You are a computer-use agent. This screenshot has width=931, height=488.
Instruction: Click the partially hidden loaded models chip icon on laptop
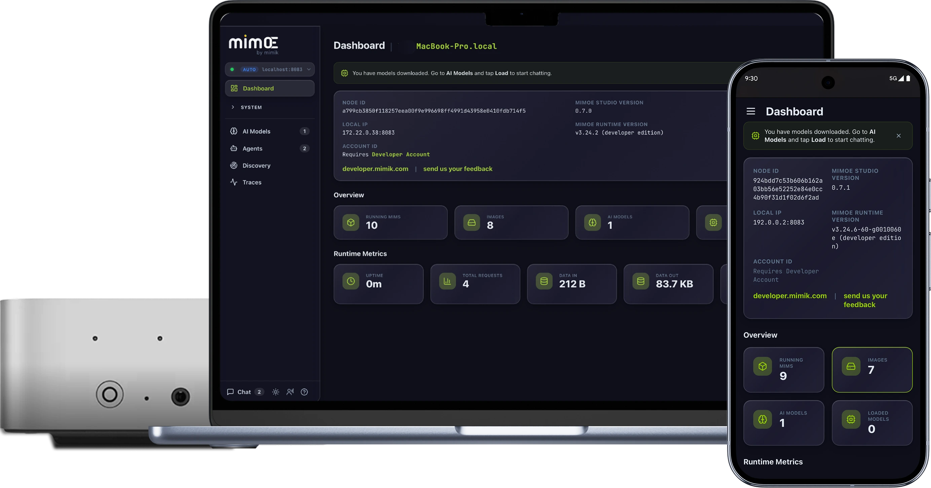pos(713,222)
